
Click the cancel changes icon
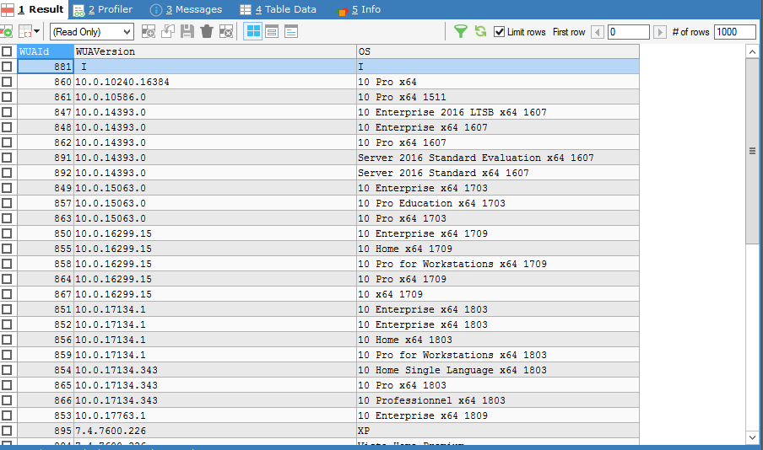click(226, 31)
